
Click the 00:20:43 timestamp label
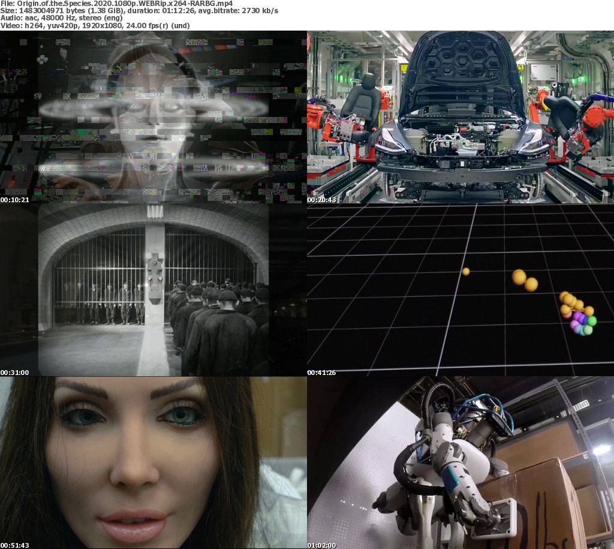(322, 200)
